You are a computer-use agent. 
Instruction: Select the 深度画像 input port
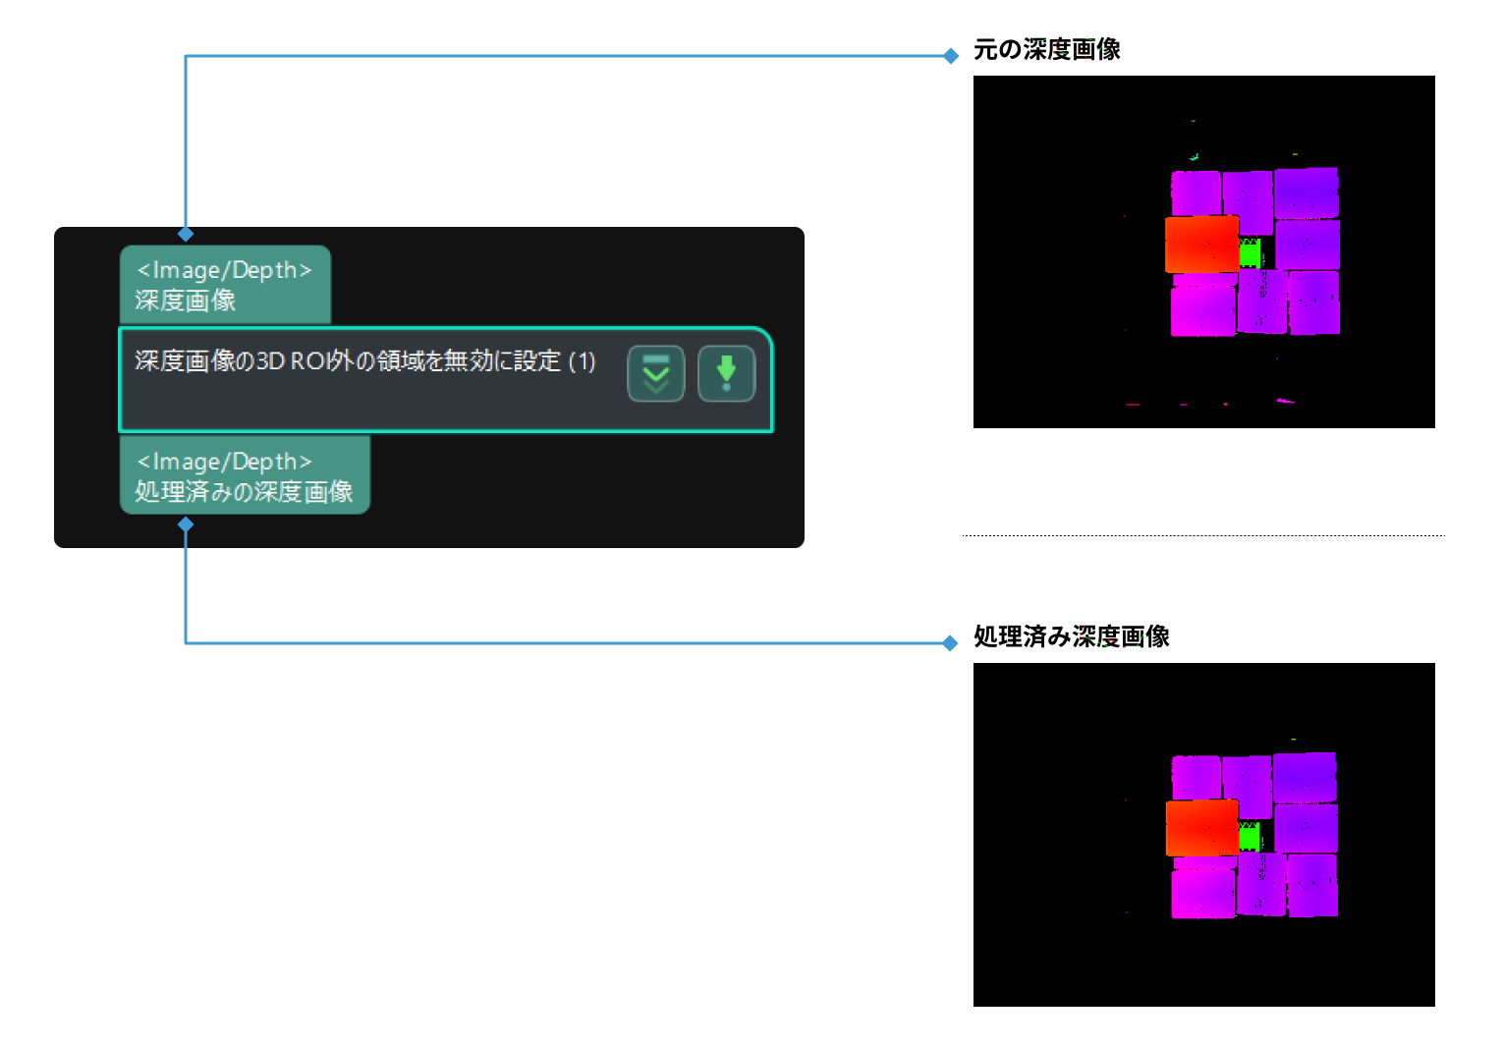tap(225, 285)
